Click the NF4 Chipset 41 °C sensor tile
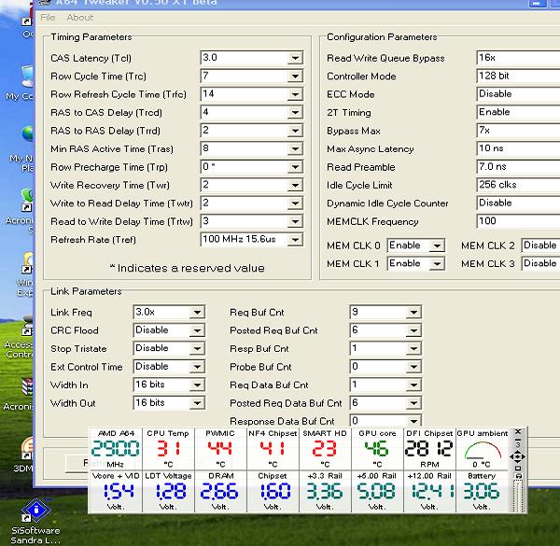 coord(273,449)
